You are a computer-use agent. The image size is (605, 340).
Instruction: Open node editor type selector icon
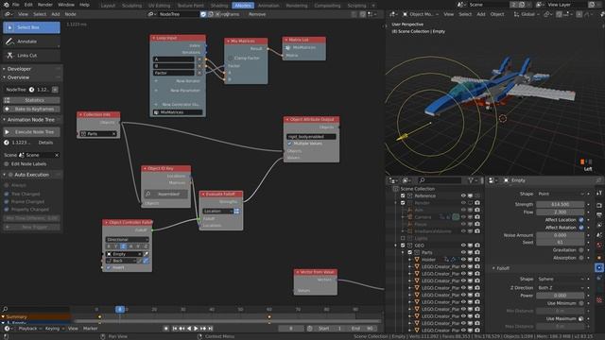pos(8,14)
